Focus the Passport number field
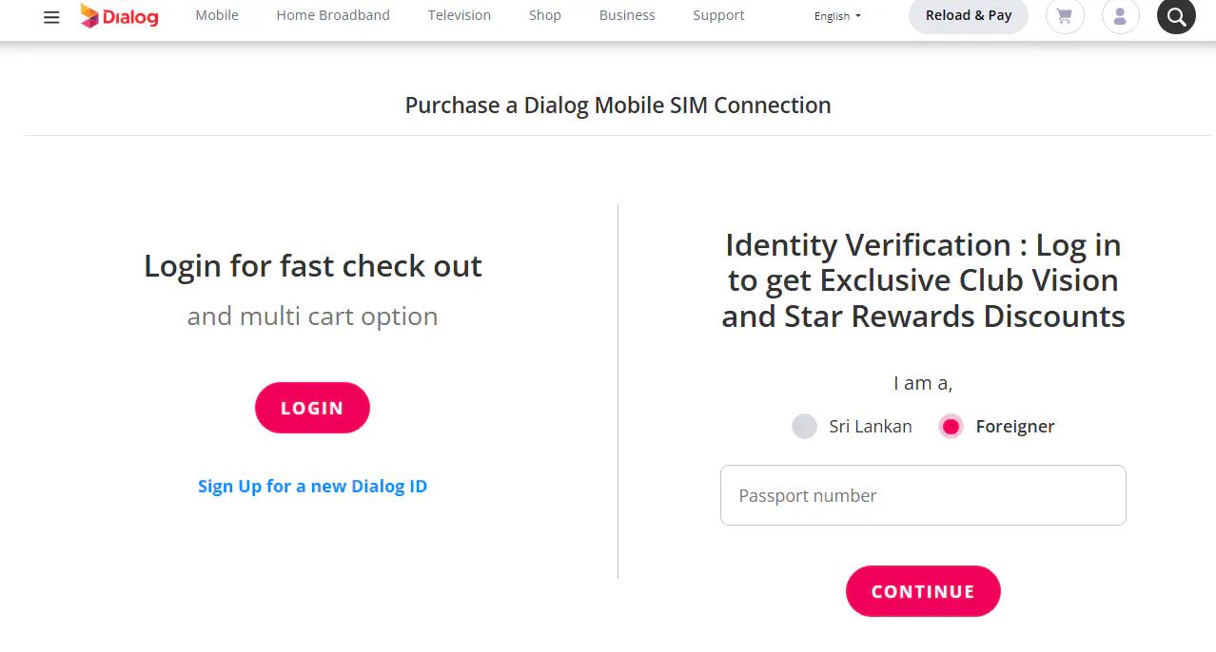 tap(923, 495)
